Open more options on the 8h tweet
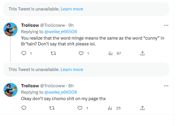This screenshot has width=178, height=126. (166, 86)
